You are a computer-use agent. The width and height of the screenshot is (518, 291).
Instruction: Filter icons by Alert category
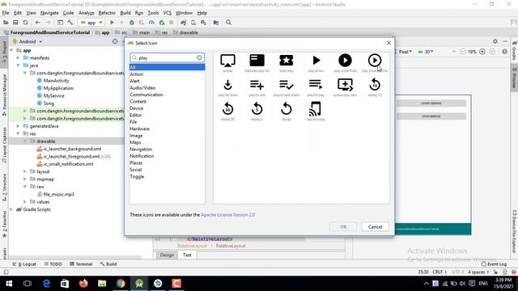pos(134,81)
